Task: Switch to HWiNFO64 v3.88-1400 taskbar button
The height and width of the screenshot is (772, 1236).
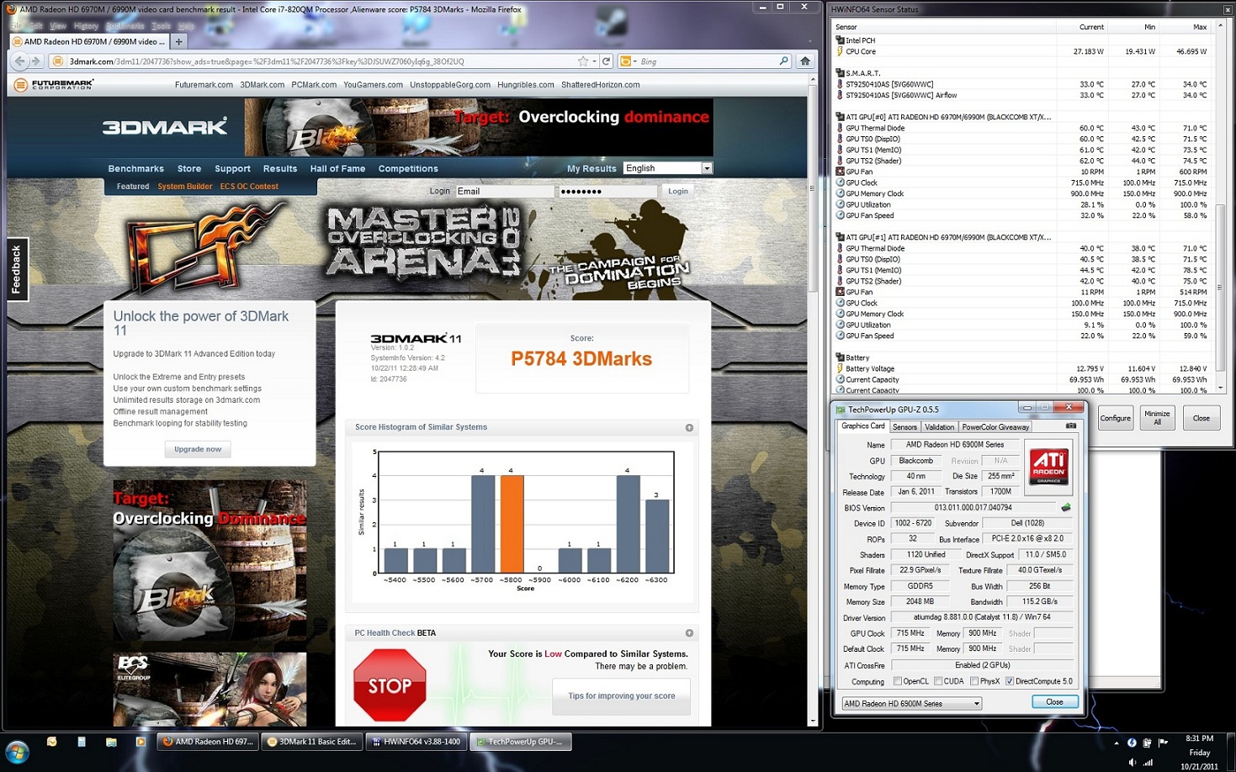Action: coord(415,742)
